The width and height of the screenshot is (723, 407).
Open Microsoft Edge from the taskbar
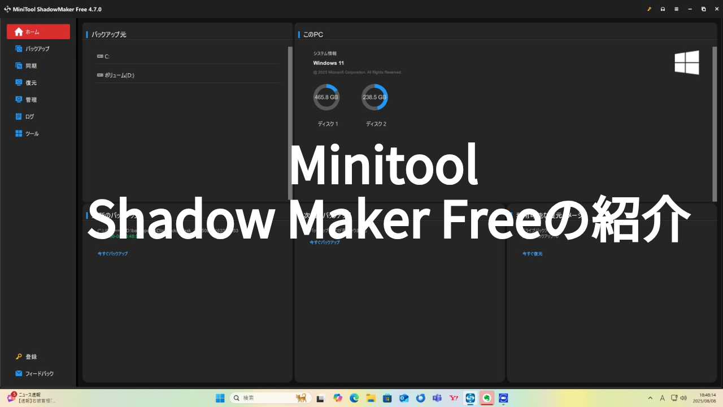(354, 398)
